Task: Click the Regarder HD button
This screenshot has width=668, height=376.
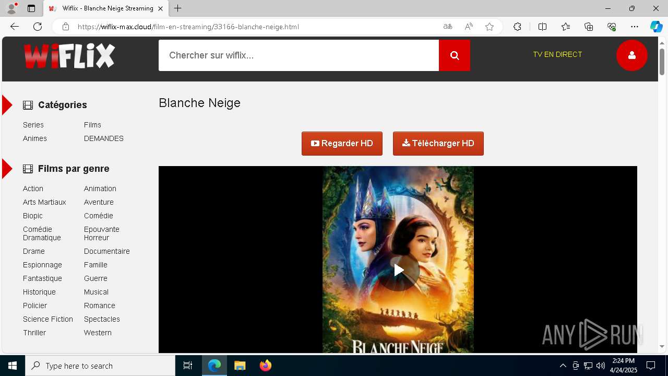Action: pyautogui.click(x=342, y=144)
